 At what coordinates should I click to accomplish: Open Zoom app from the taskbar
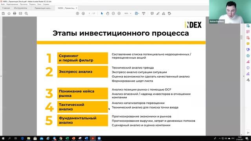point(99,138)
